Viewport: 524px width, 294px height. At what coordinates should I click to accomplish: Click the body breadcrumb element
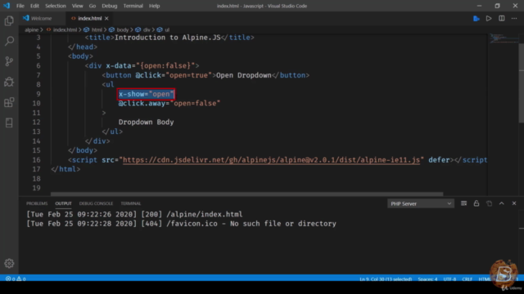coord(119,29)
